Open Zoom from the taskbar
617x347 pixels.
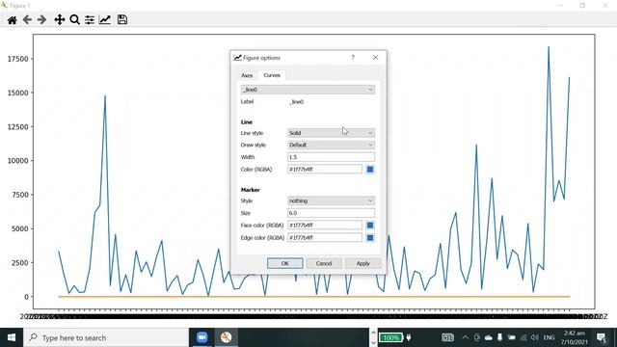[x=201, y=337]
